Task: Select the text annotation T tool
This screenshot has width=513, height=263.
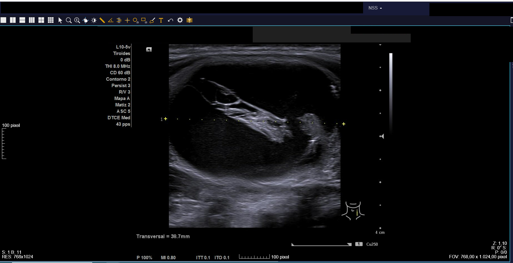Action: pyautogui.click(x=161, y=20)
